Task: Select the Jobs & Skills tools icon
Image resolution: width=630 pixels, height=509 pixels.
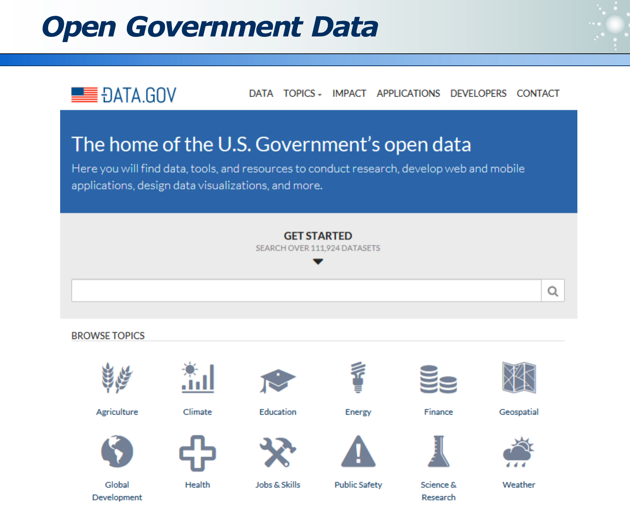Action: click(x=278, y=452)
